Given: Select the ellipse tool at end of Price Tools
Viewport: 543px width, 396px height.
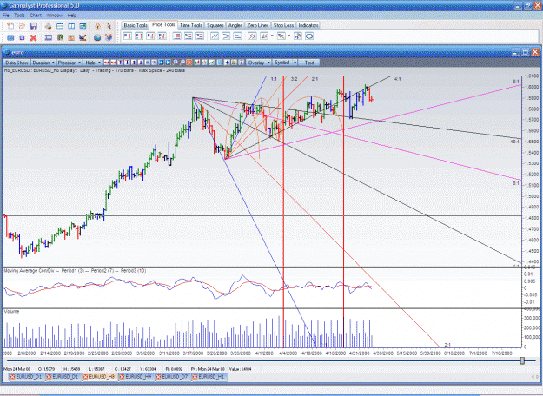Looking at the screenshot, I should 309,36.
